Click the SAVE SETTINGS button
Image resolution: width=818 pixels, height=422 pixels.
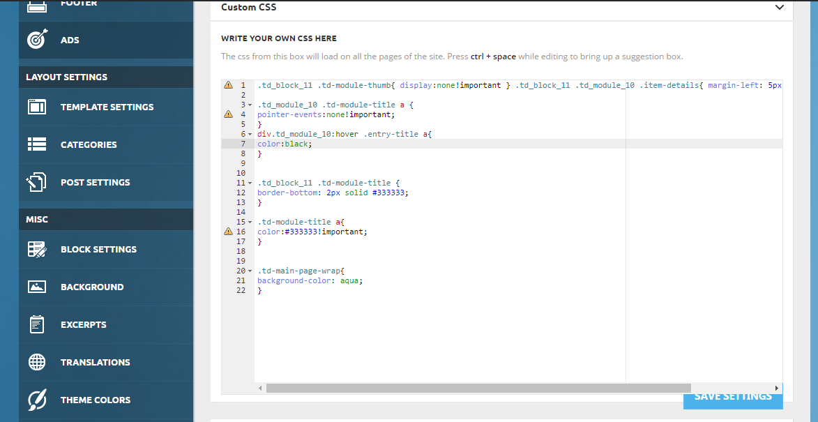click(x=733, y=396)
